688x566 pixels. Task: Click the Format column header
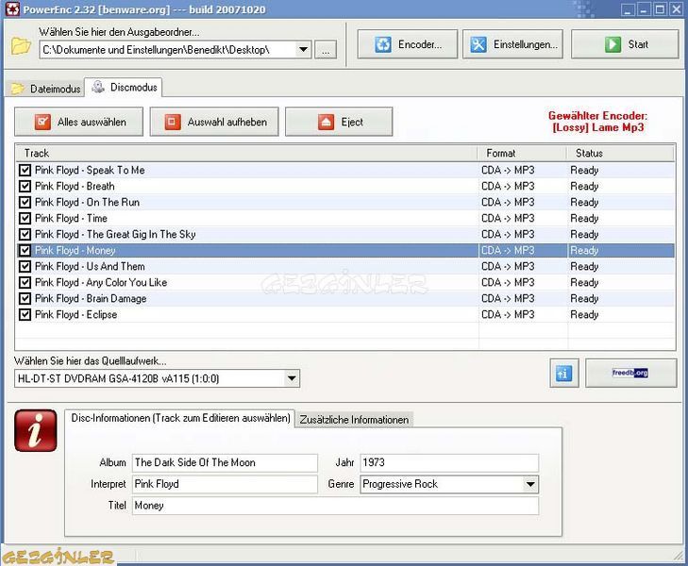click(x=522, y=153)
